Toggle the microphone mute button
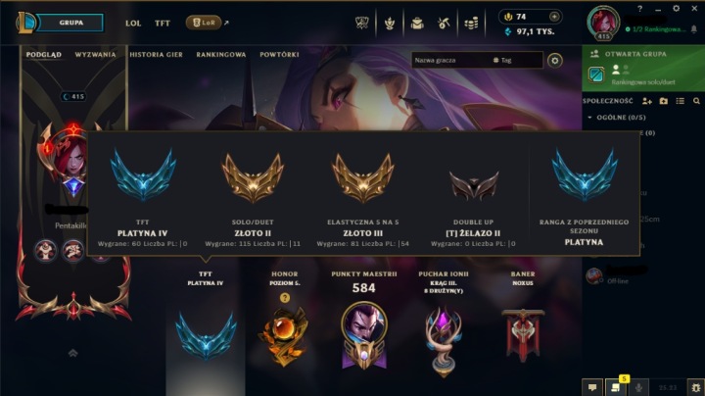Screen dimensions: 705x396 [638, 387]
